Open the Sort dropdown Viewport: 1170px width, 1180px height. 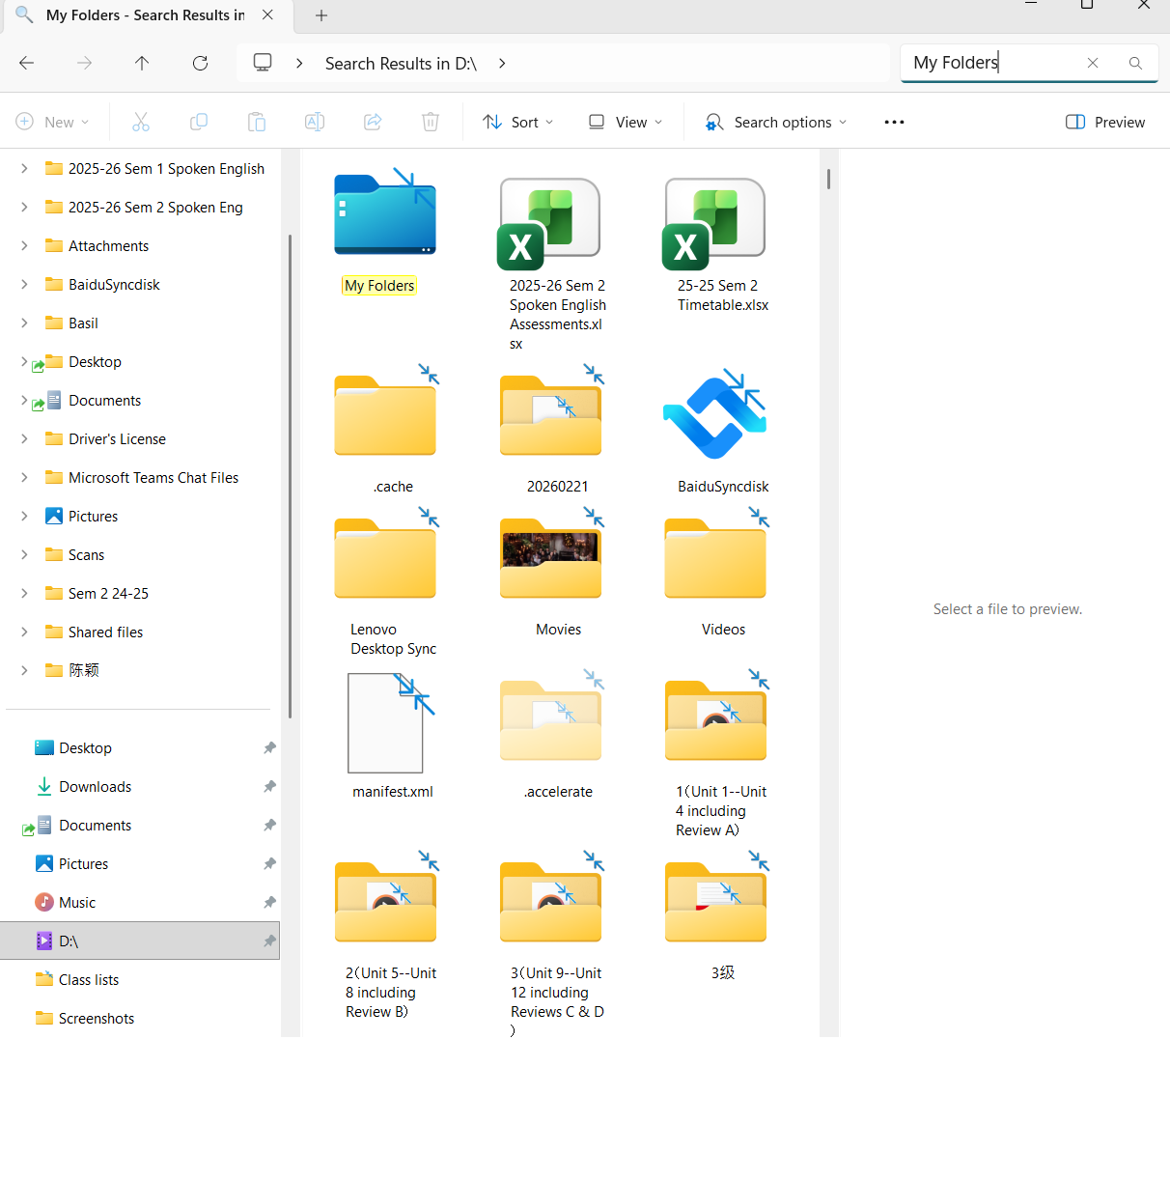[517, 122]
